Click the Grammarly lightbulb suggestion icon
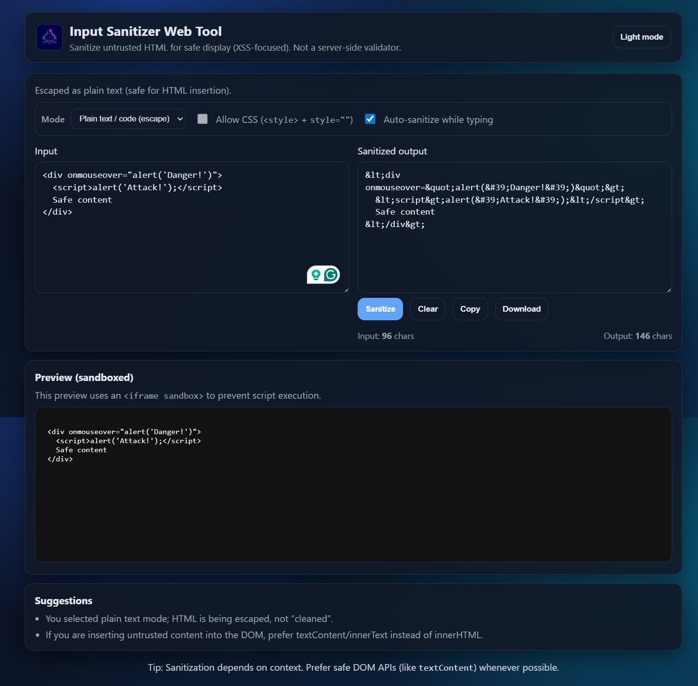 coord(316,275)
